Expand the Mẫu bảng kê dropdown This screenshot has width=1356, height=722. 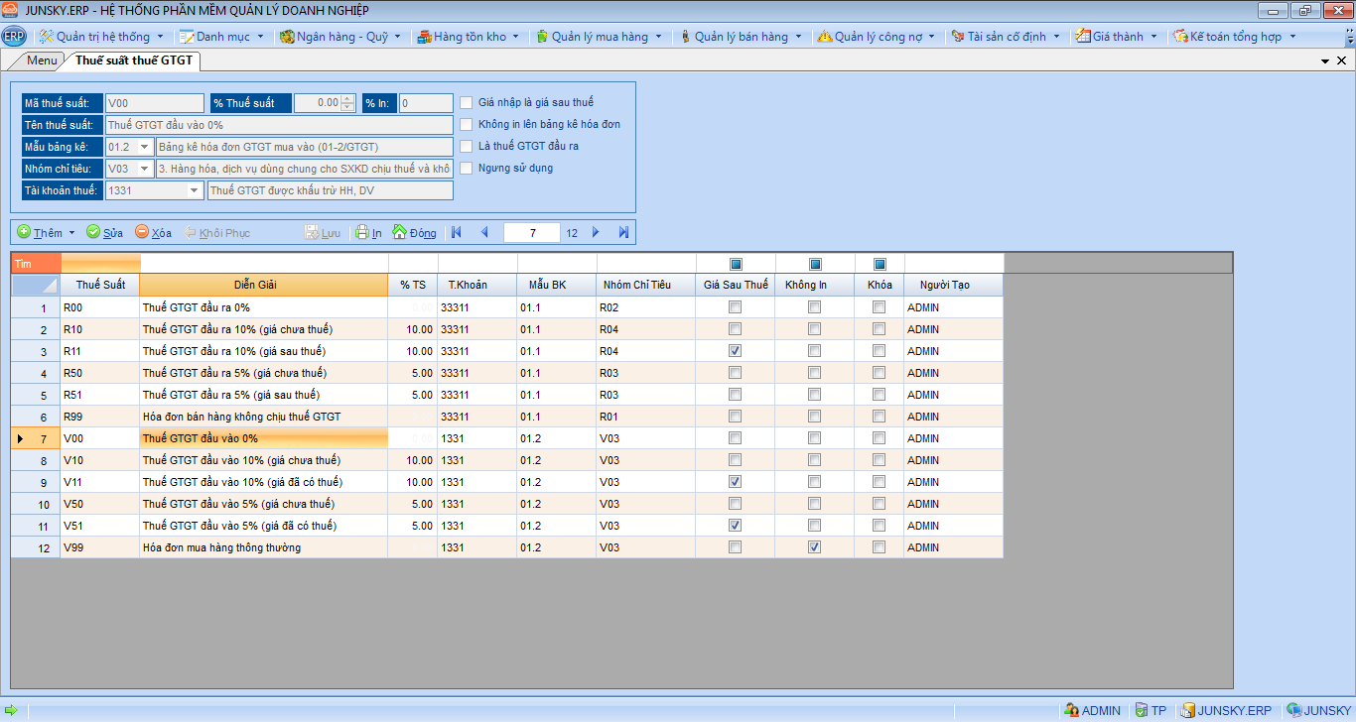(145, 147)
